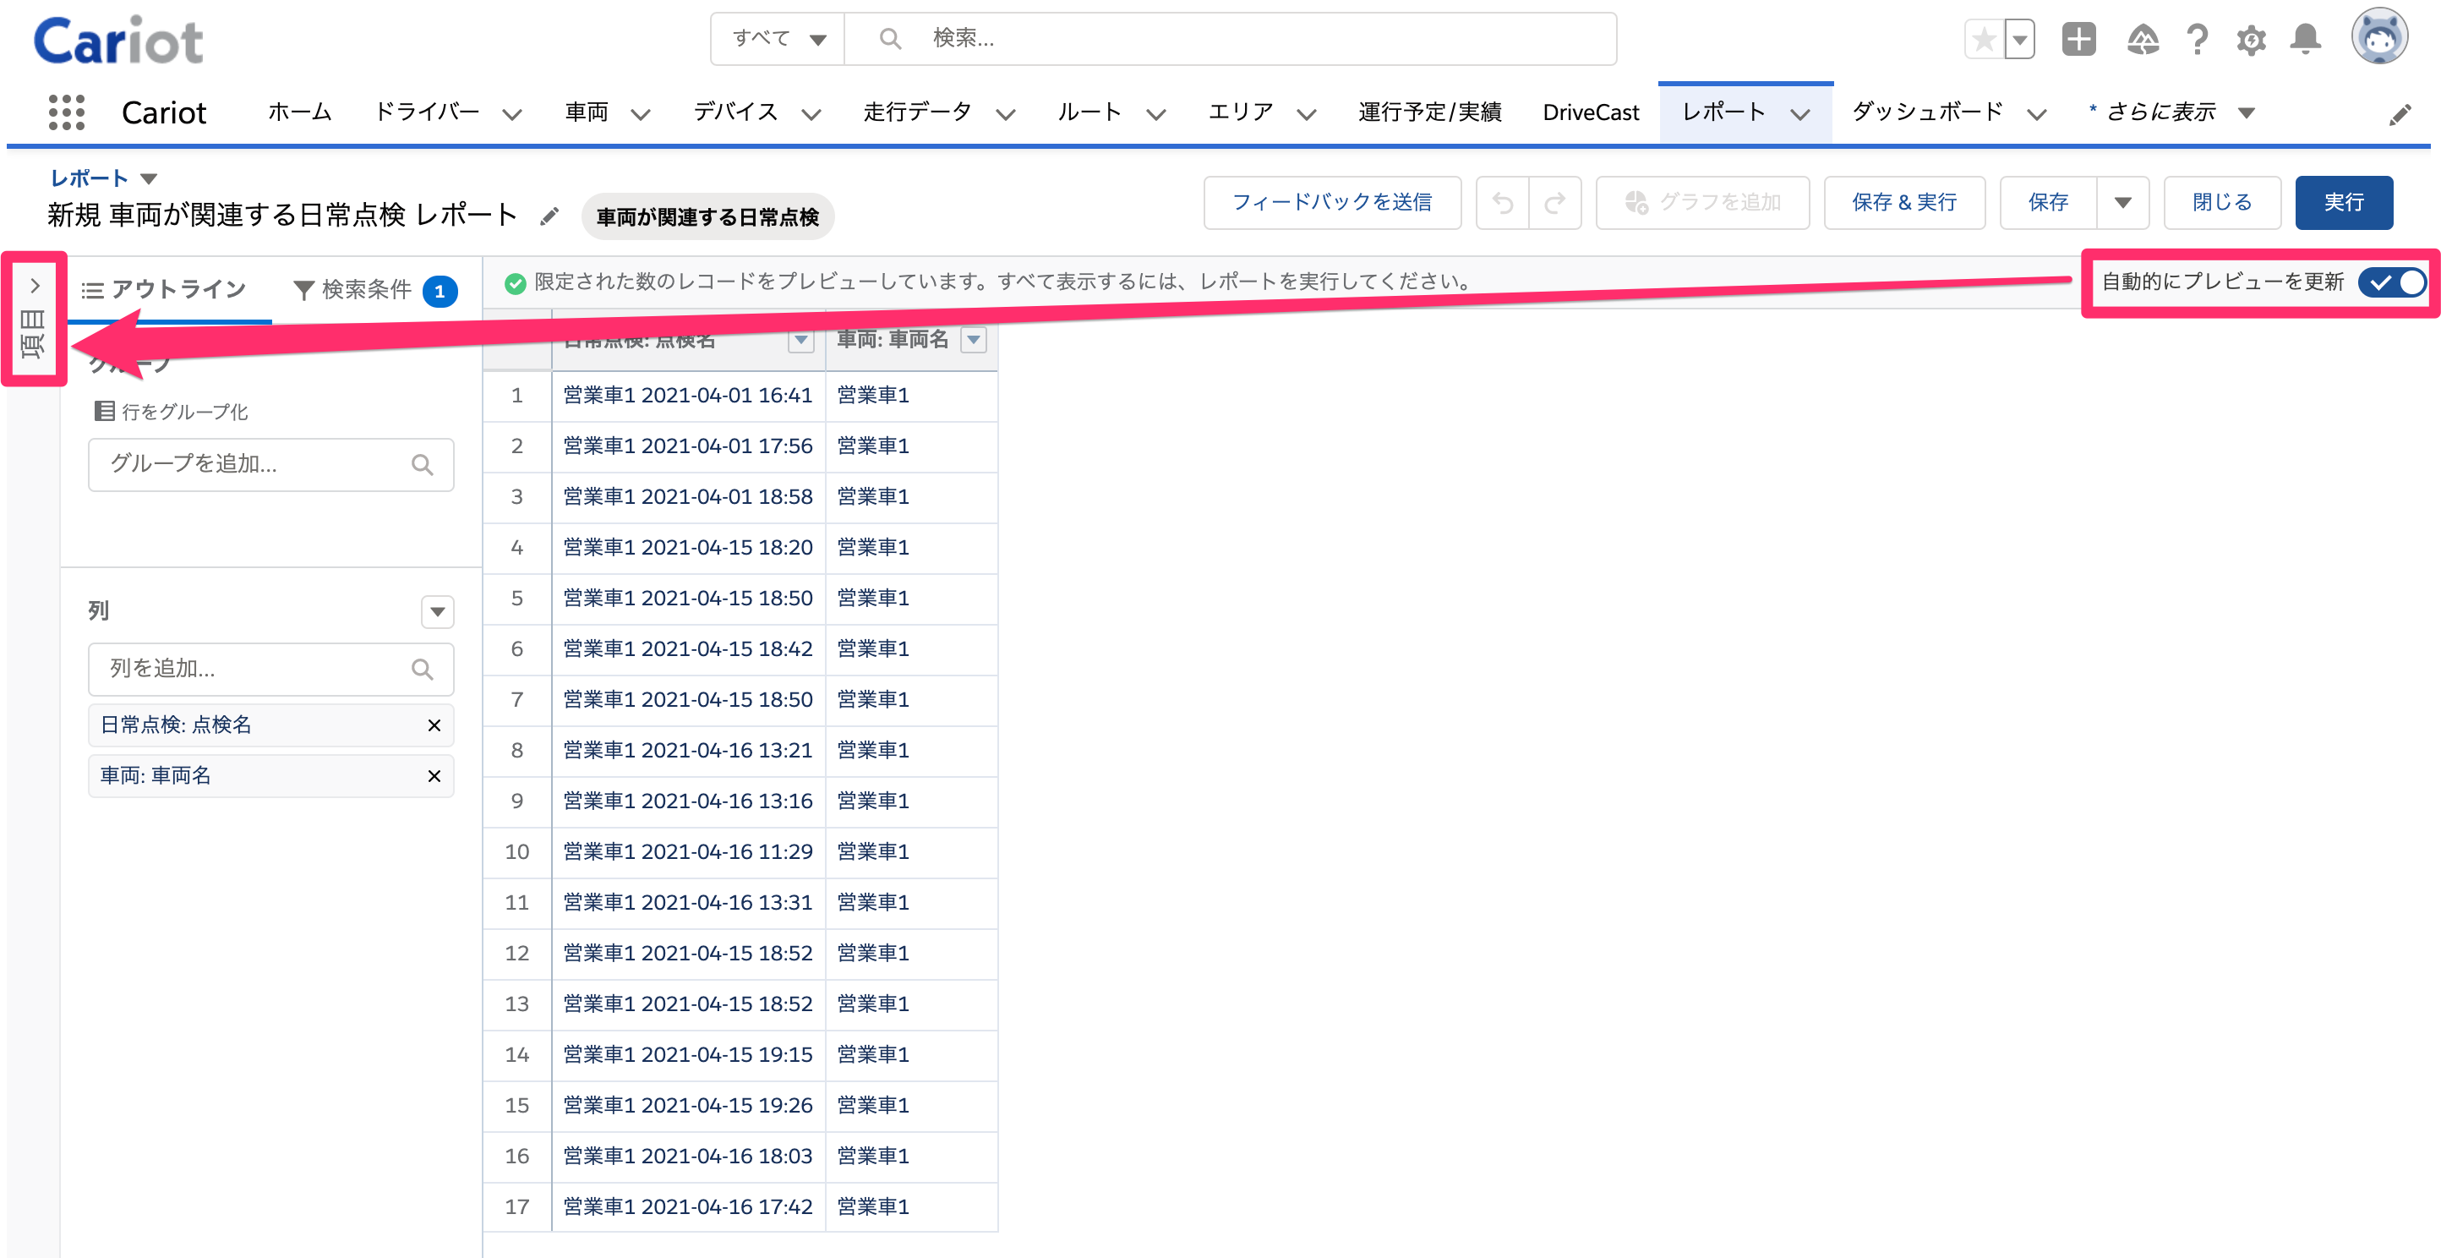Open record 営業車1 2021-04-16 11:29
Screen dimensions: 2441x1258
tap(688, 852)
